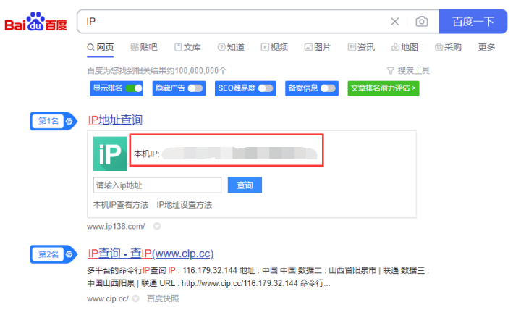Screen dimensions: 521x310
Task: Expand the 更多 menu
Action: tap(486, 47)
